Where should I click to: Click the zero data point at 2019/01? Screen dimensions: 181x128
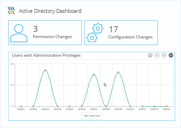point(21,106)
